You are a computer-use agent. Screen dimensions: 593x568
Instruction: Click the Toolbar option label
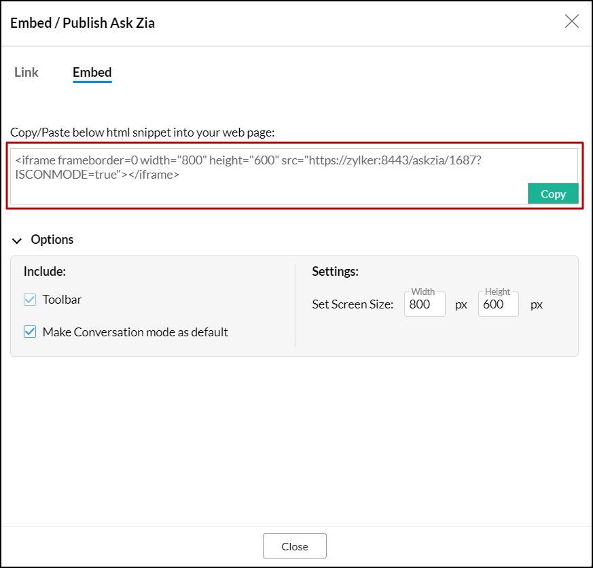pyautogui.click(x=62, y=300)
